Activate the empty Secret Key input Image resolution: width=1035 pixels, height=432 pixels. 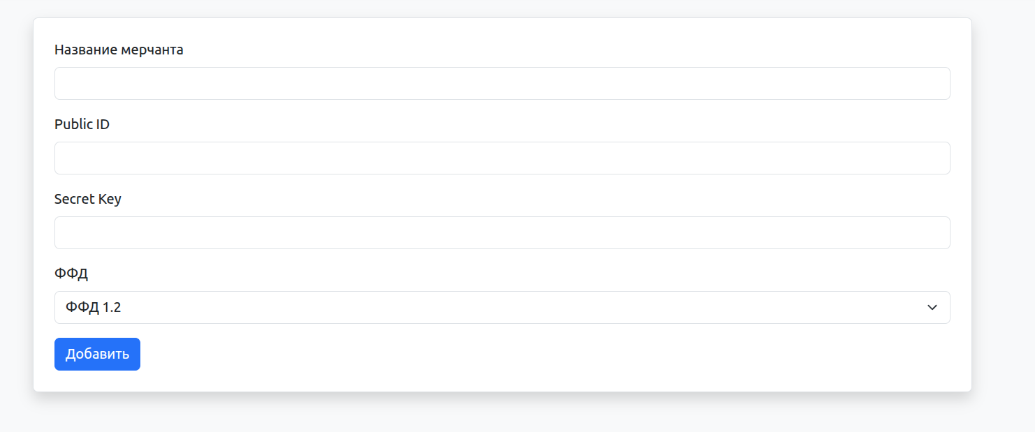point(501,233)
